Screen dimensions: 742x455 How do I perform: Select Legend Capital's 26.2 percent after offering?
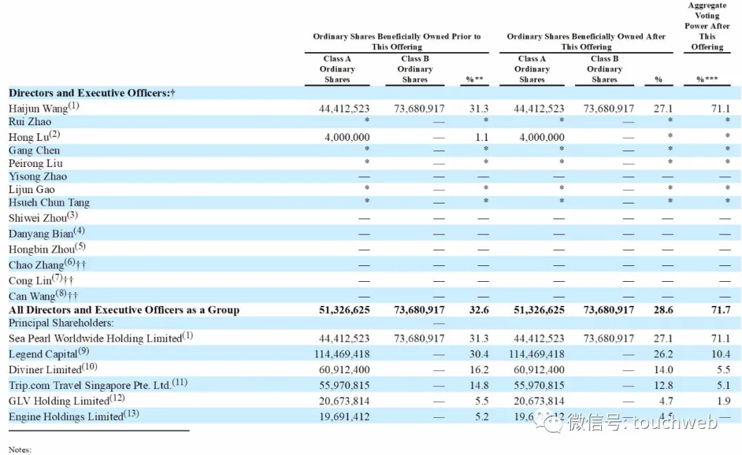coord(663,354)
